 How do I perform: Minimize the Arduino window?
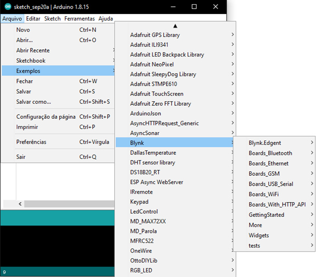[173, 7]
